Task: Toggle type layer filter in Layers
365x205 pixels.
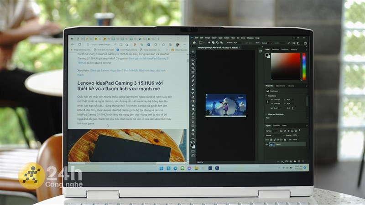Action: tap(288, 131)
